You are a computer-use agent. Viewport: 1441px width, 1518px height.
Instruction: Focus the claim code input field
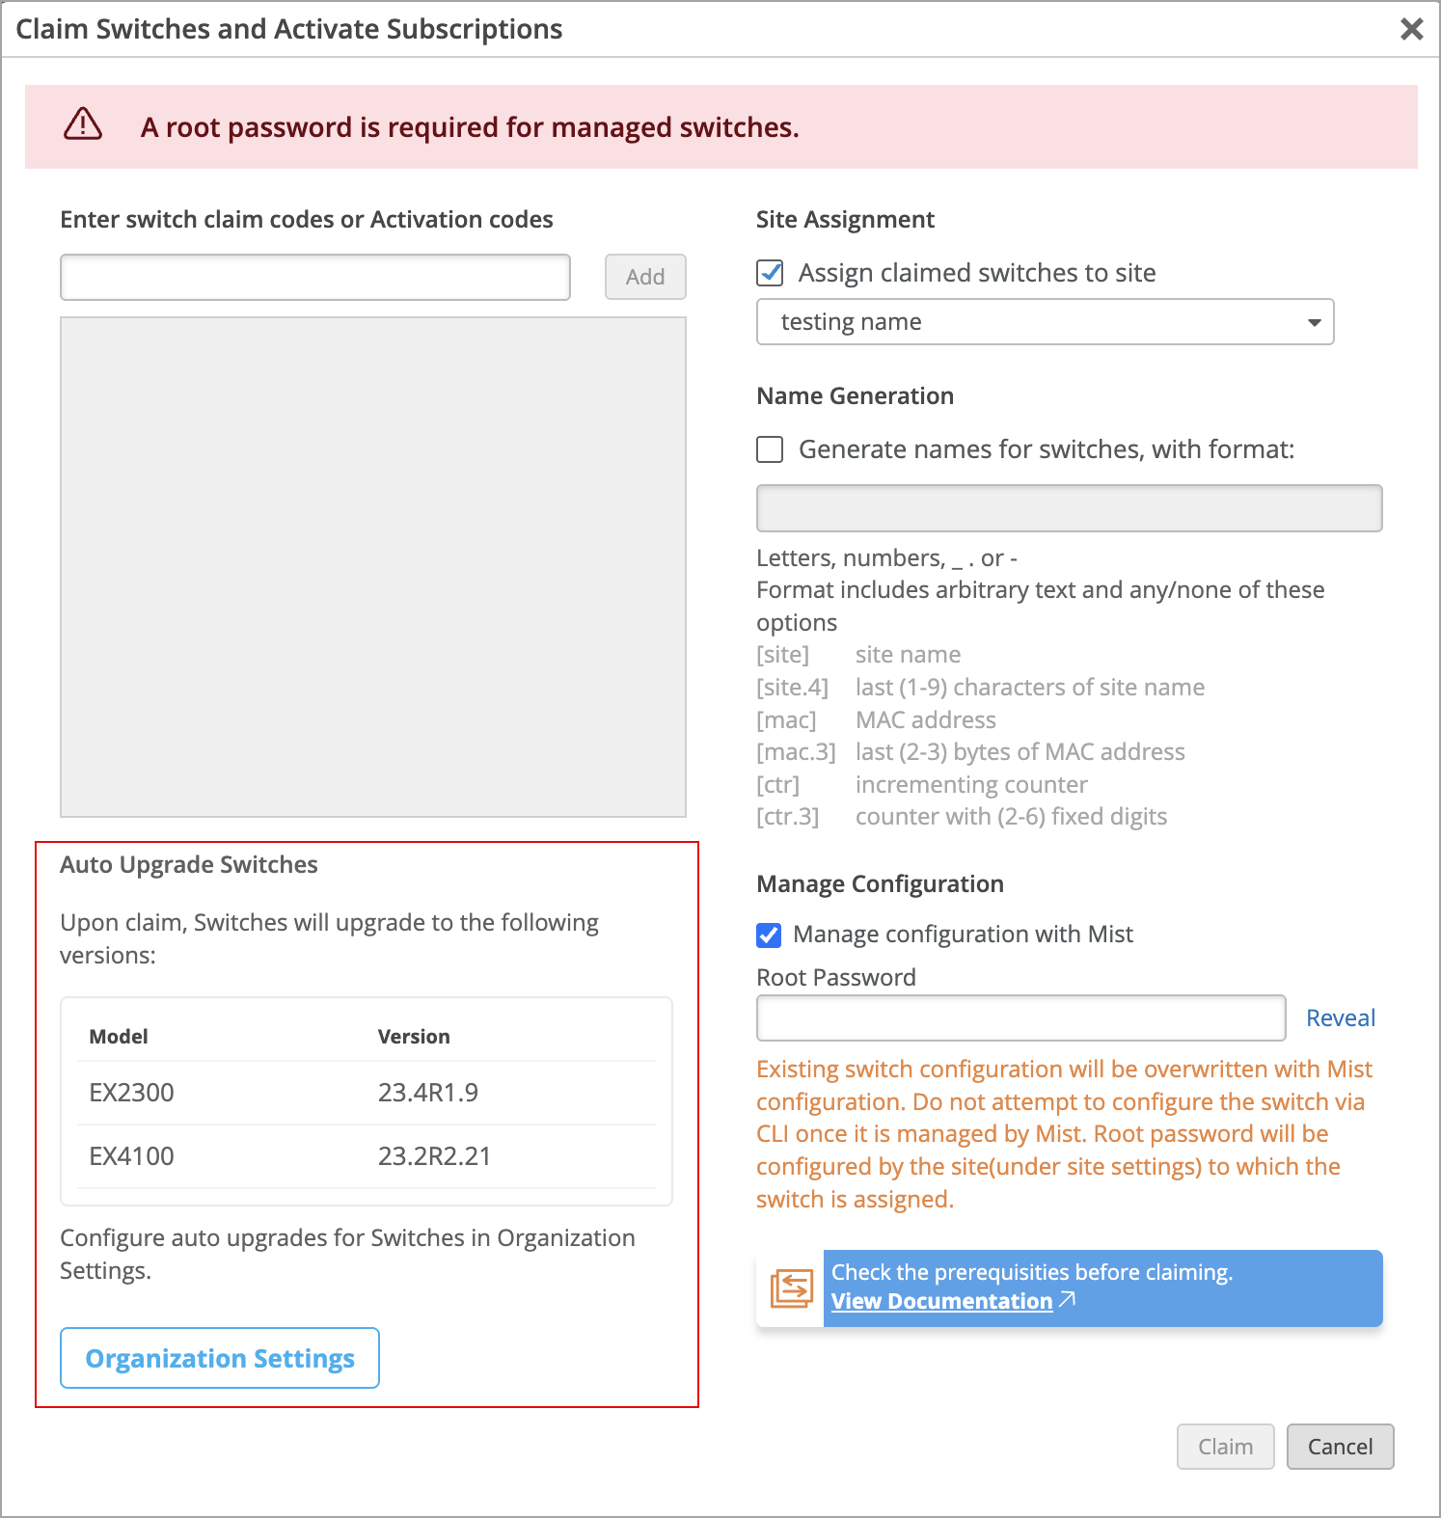coord(315,277)
